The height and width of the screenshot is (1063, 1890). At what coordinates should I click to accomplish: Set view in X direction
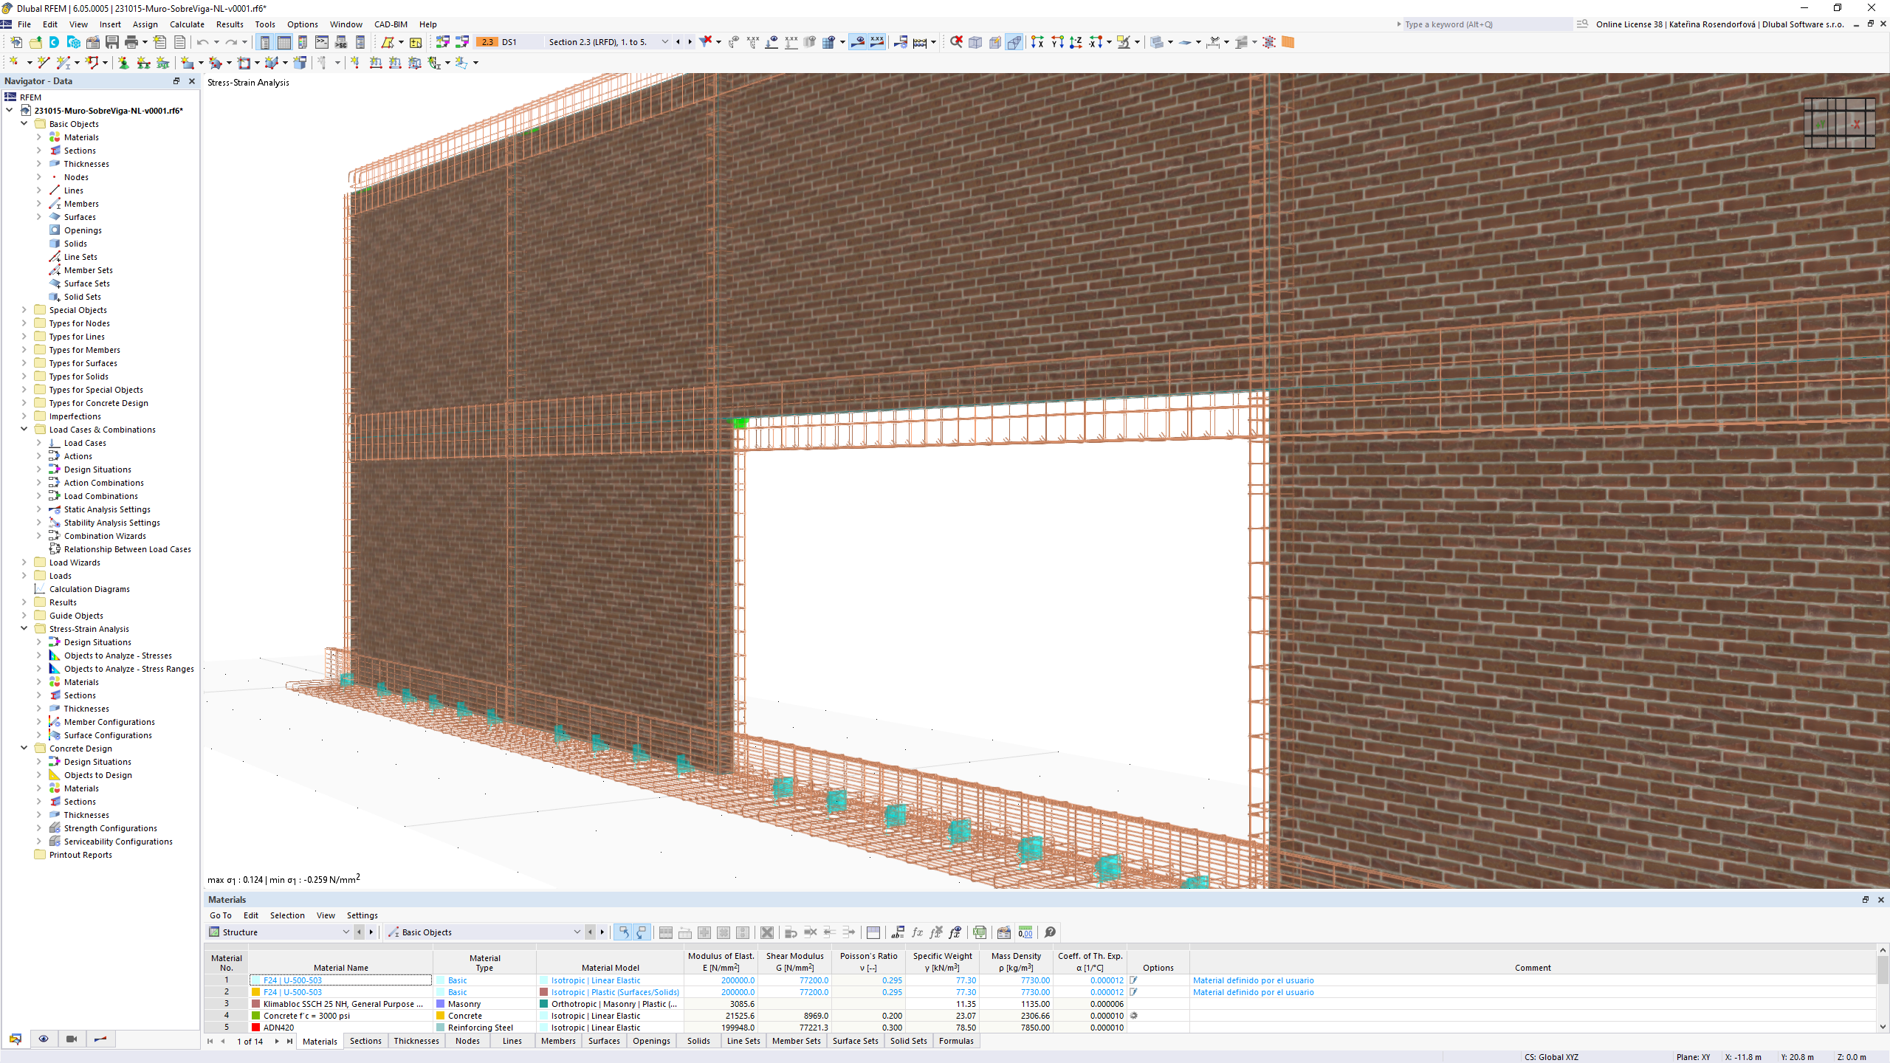point(1038,42)
